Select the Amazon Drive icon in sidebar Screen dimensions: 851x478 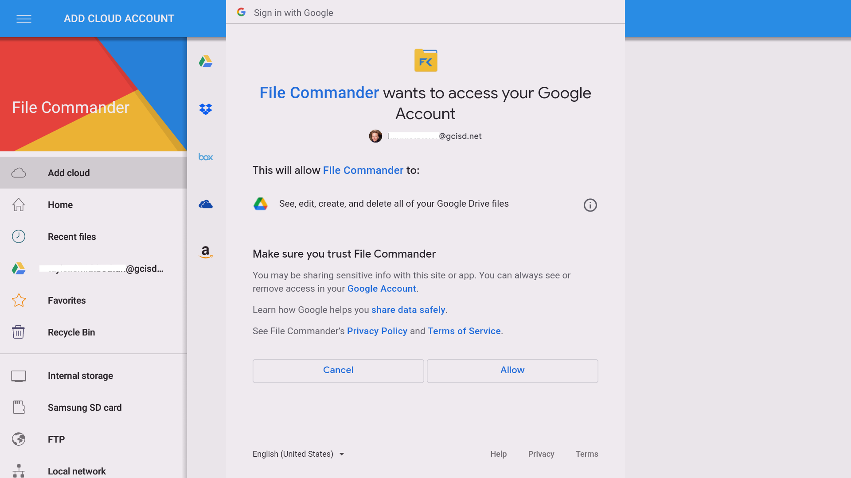click(205, 252)
